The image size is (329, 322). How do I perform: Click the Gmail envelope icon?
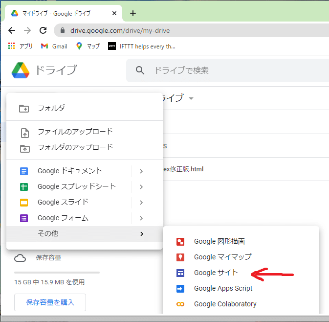point(44,46)
